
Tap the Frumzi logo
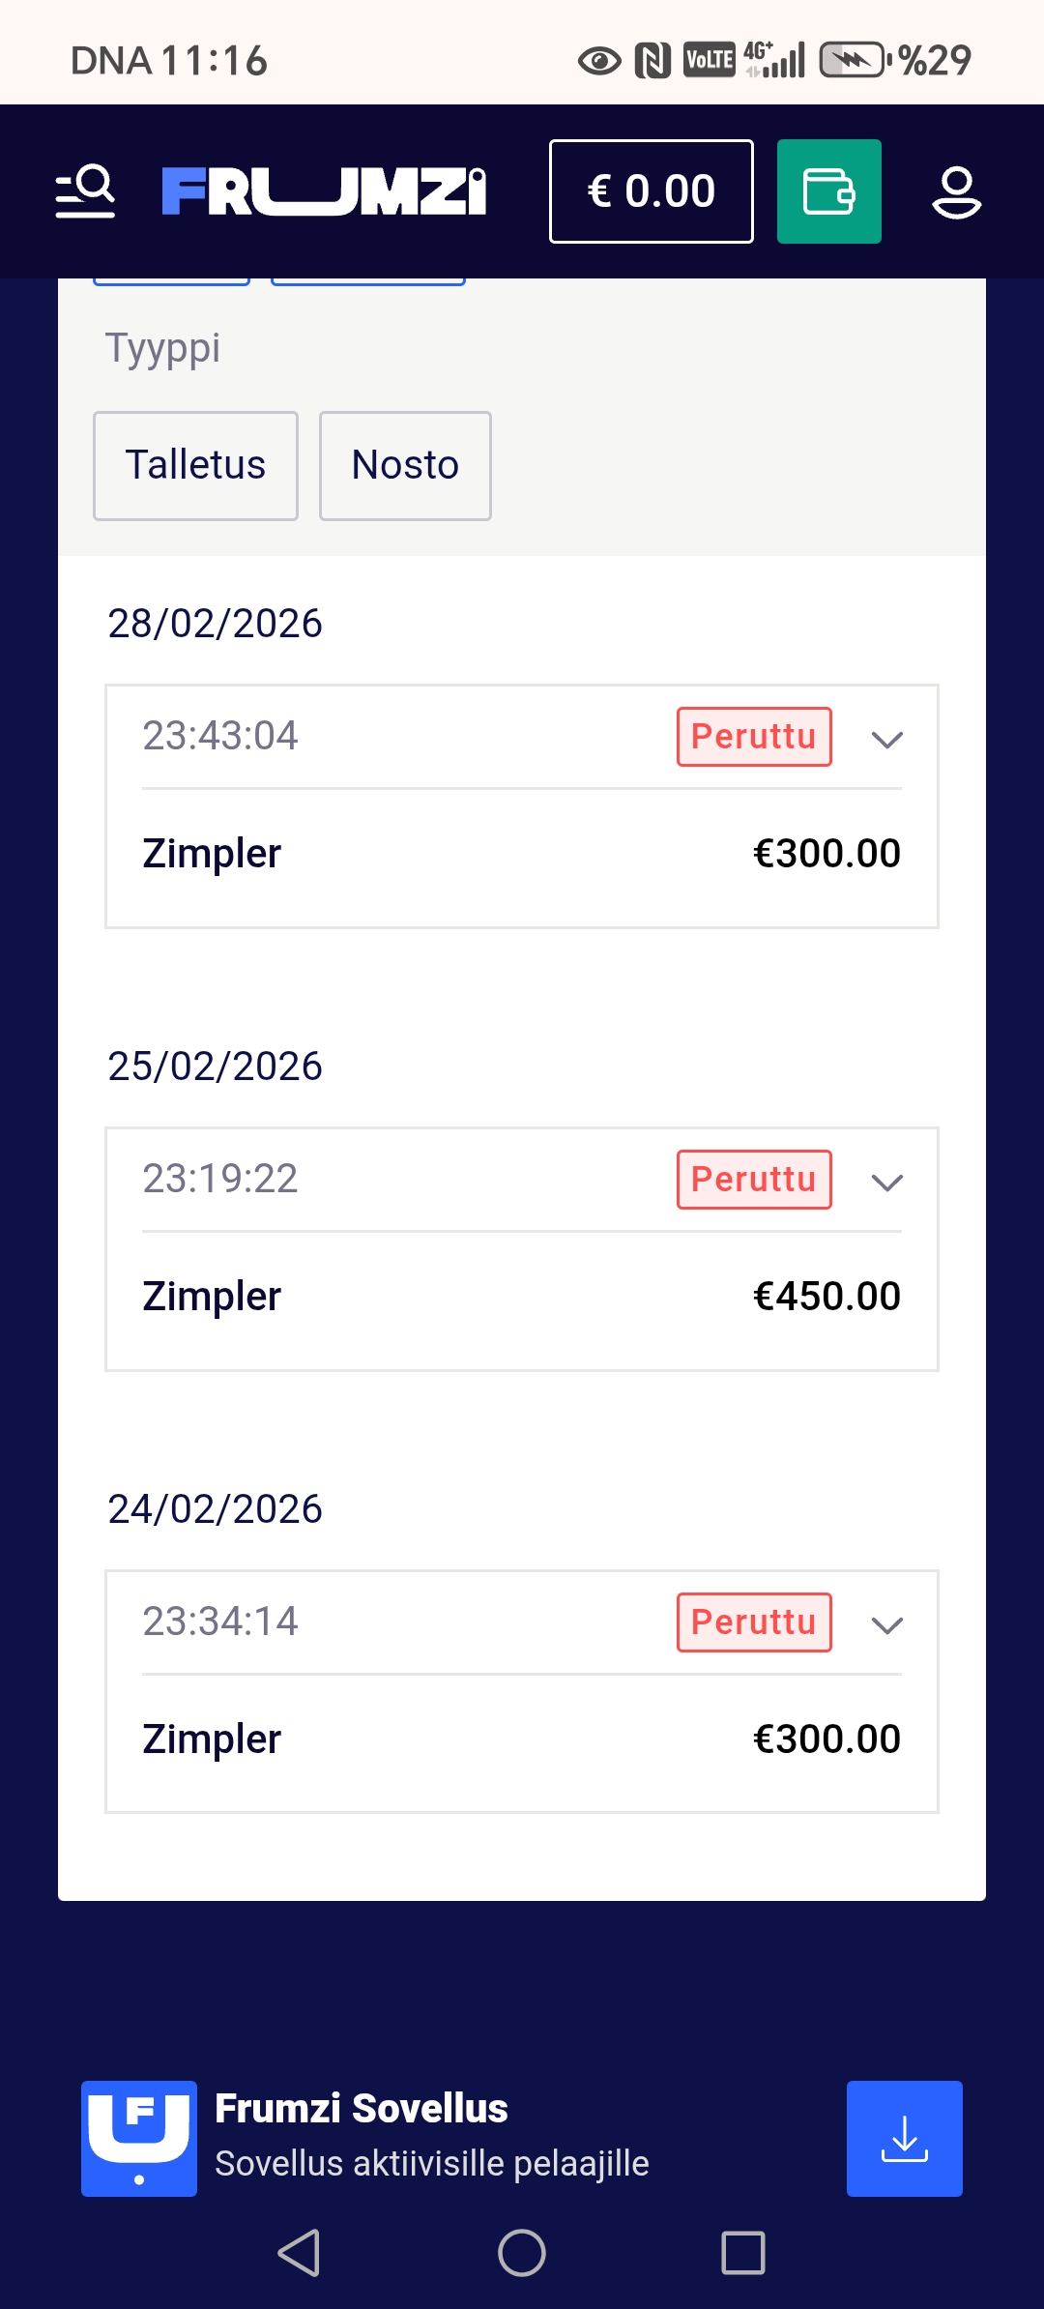pyautogui.click(x=324, y=191)
